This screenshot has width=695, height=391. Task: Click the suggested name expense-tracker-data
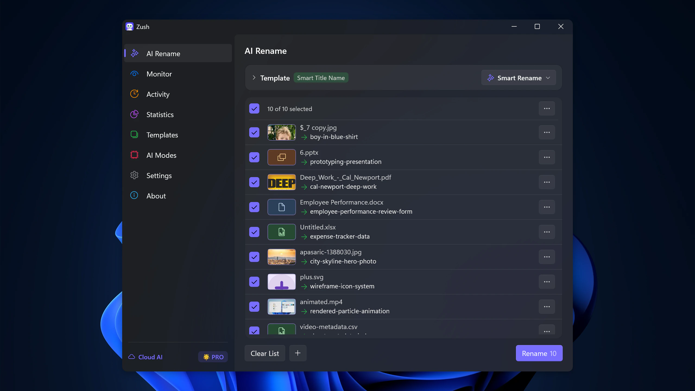(x=340, y=237)
